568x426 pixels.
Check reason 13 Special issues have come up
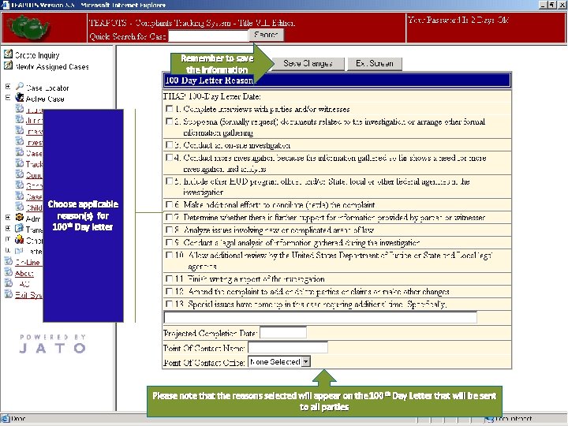pyautogui.click(x=169, y=304)
